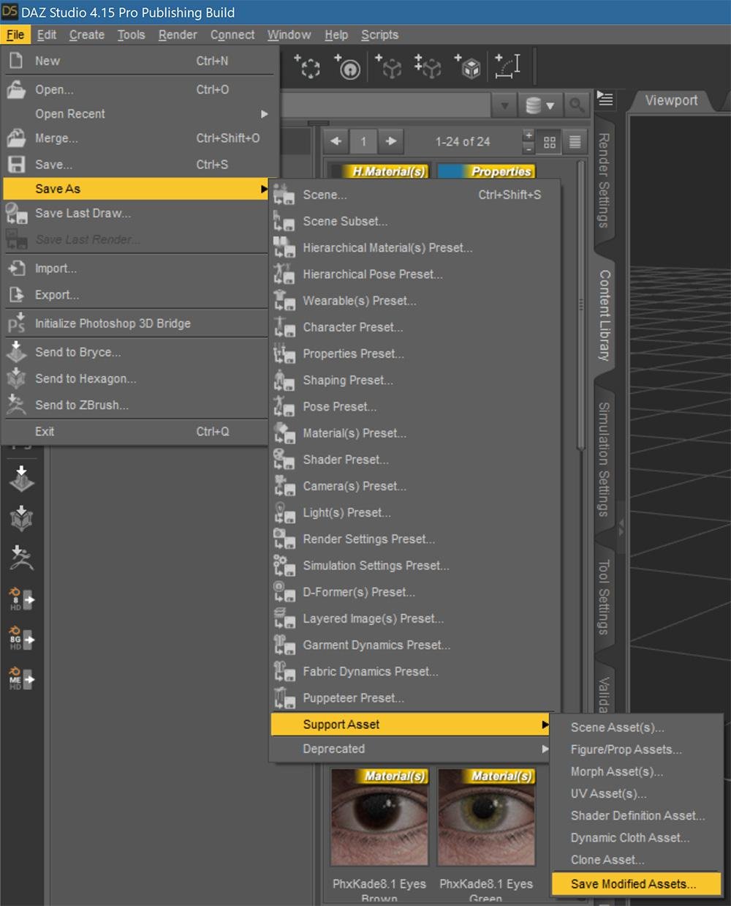Click the Send to ZBrush toolbar icon
This screenshot has height=906, width=731.
pos(21,558)
